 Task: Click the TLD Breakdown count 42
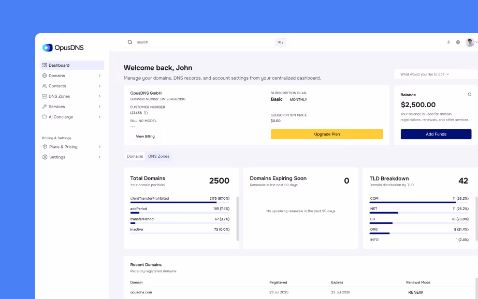463,181
